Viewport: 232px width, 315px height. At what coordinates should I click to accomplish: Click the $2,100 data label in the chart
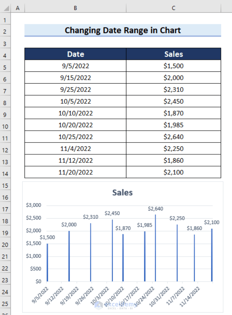tap(212, 222)
